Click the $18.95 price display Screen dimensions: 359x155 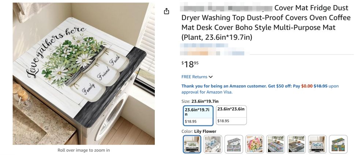tap(190, 64)
